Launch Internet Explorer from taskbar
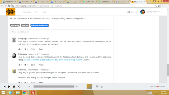 click(10, 93)
